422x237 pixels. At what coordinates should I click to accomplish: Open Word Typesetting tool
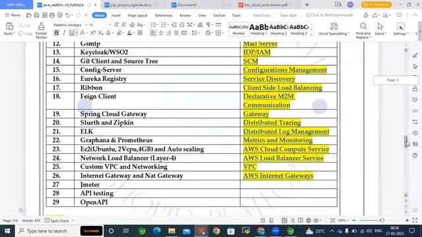coord(334,29)
